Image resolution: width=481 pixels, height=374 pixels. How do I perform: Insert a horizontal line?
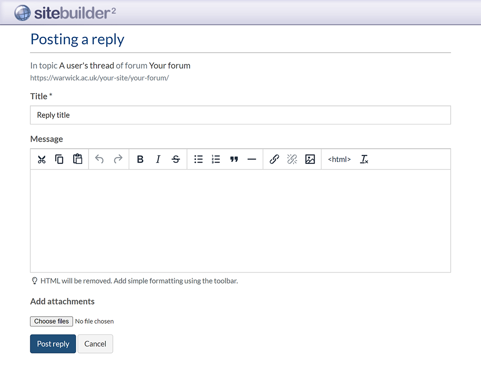point(252,159)
